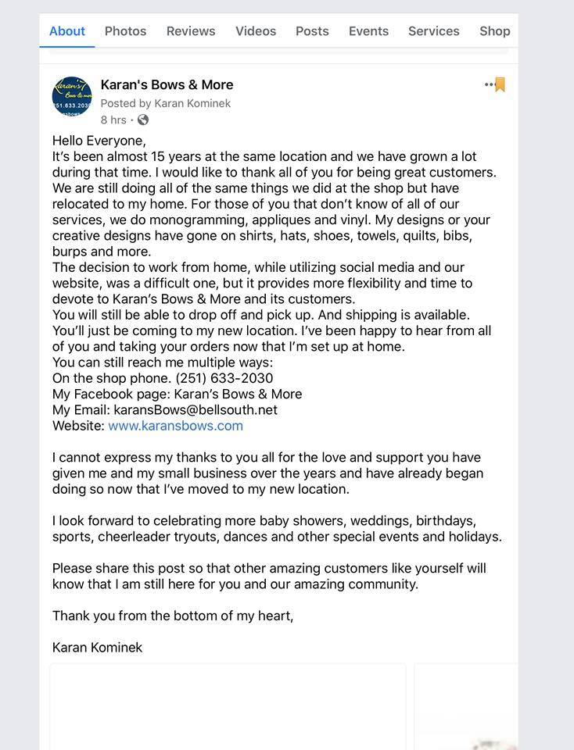Select the Videos tab
This screenshot has width=574, height=750.
(256, 31)
